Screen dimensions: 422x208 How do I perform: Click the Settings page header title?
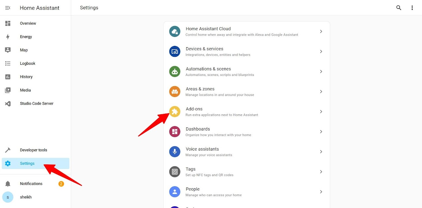pos(89,8)
